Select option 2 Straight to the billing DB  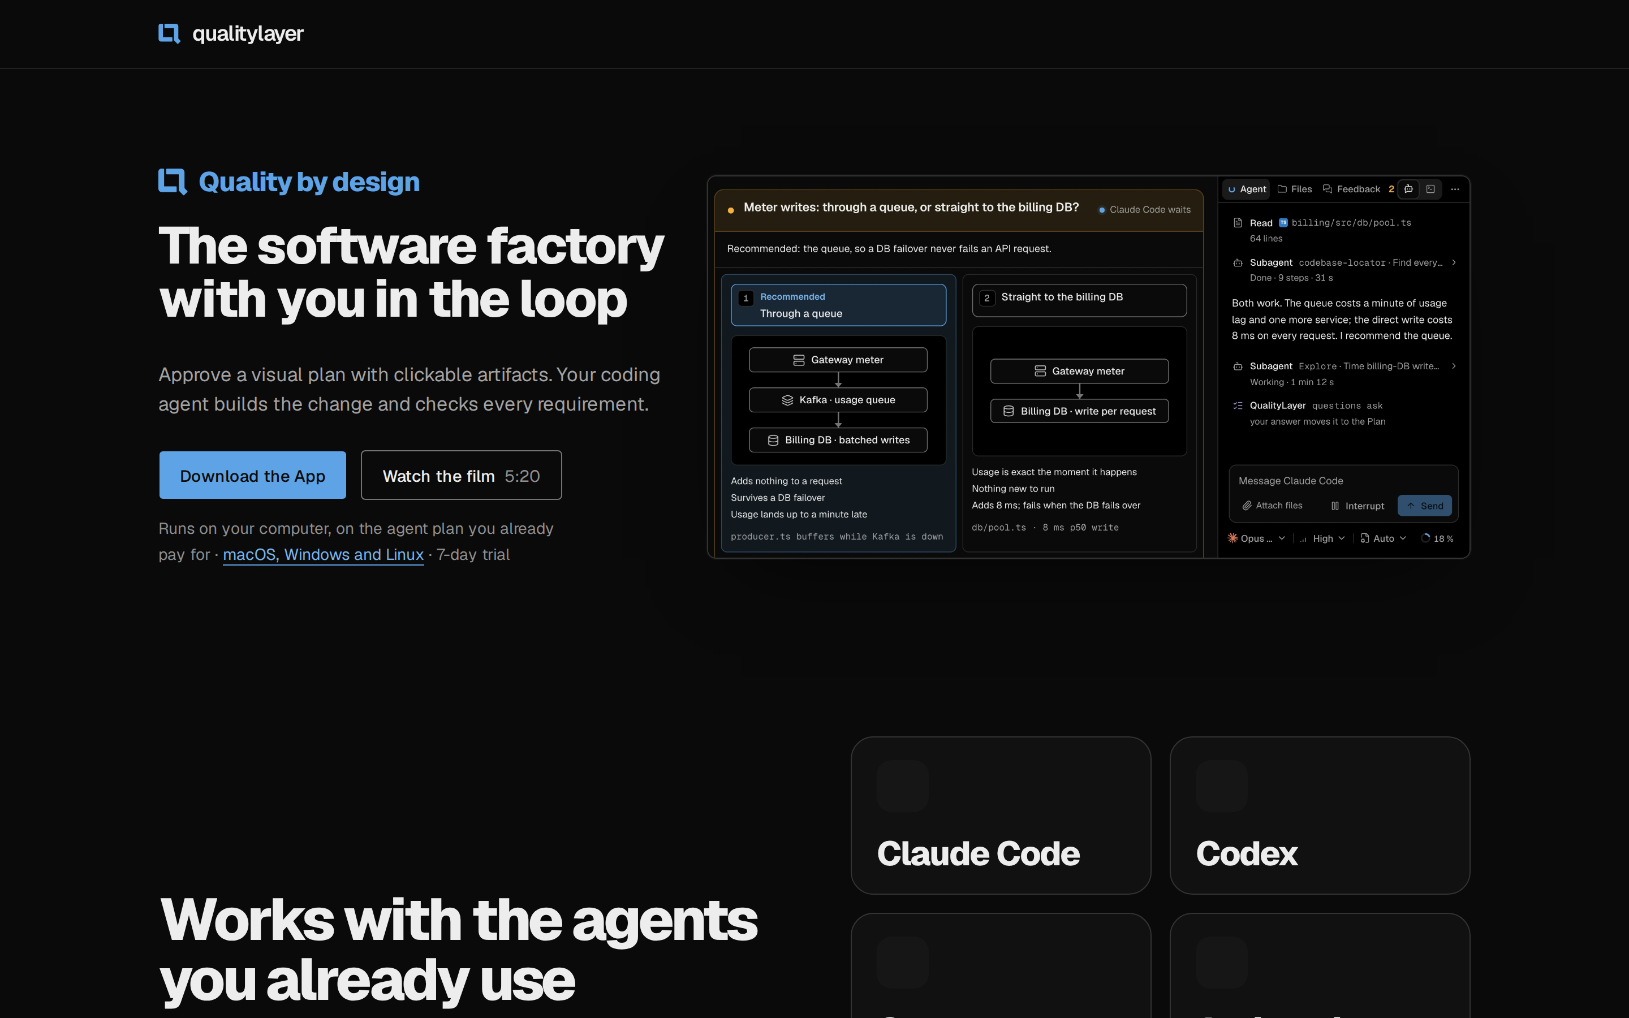click(1079, 300)
